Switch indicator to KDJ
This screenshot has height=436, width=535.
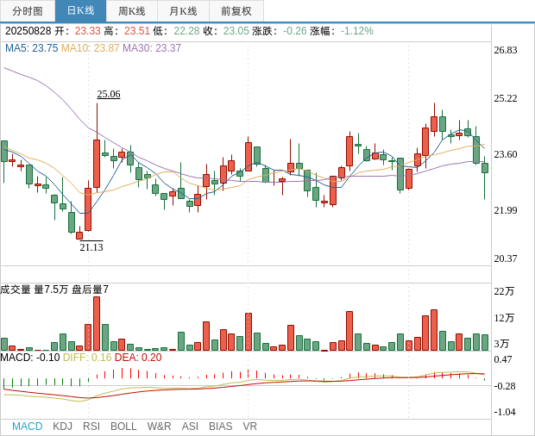(62, 427)
